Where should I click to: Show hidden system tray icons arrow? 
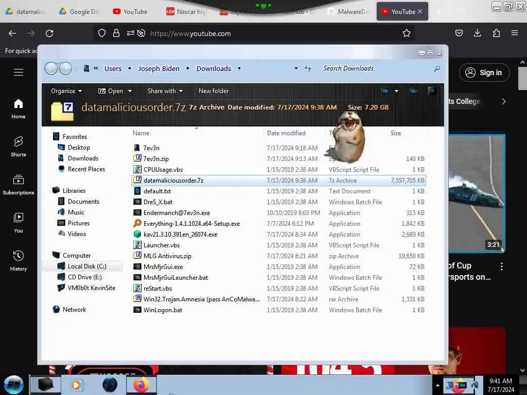point(437,385)
